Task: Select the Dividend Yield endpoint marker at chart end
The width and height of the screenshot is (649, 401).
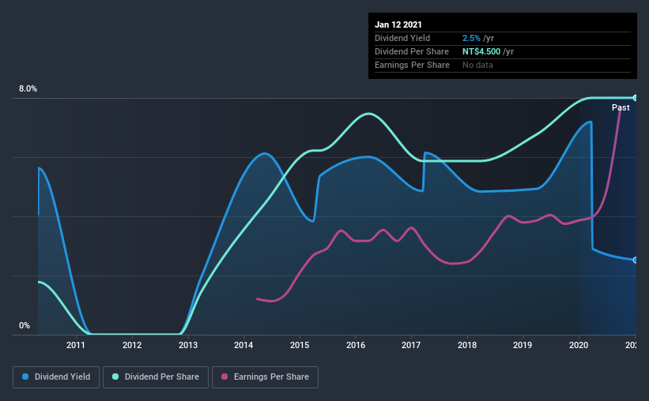Action: 636,260
